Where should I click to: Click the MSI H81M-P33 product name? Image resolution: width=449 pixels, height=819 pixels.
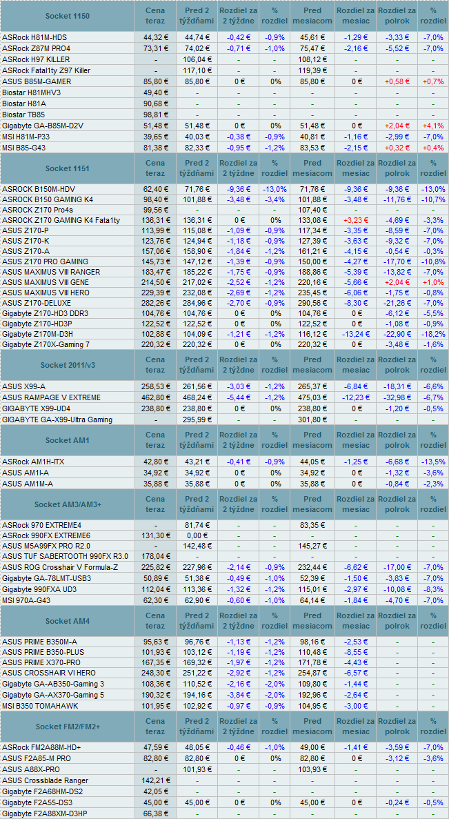coord(33,137)
